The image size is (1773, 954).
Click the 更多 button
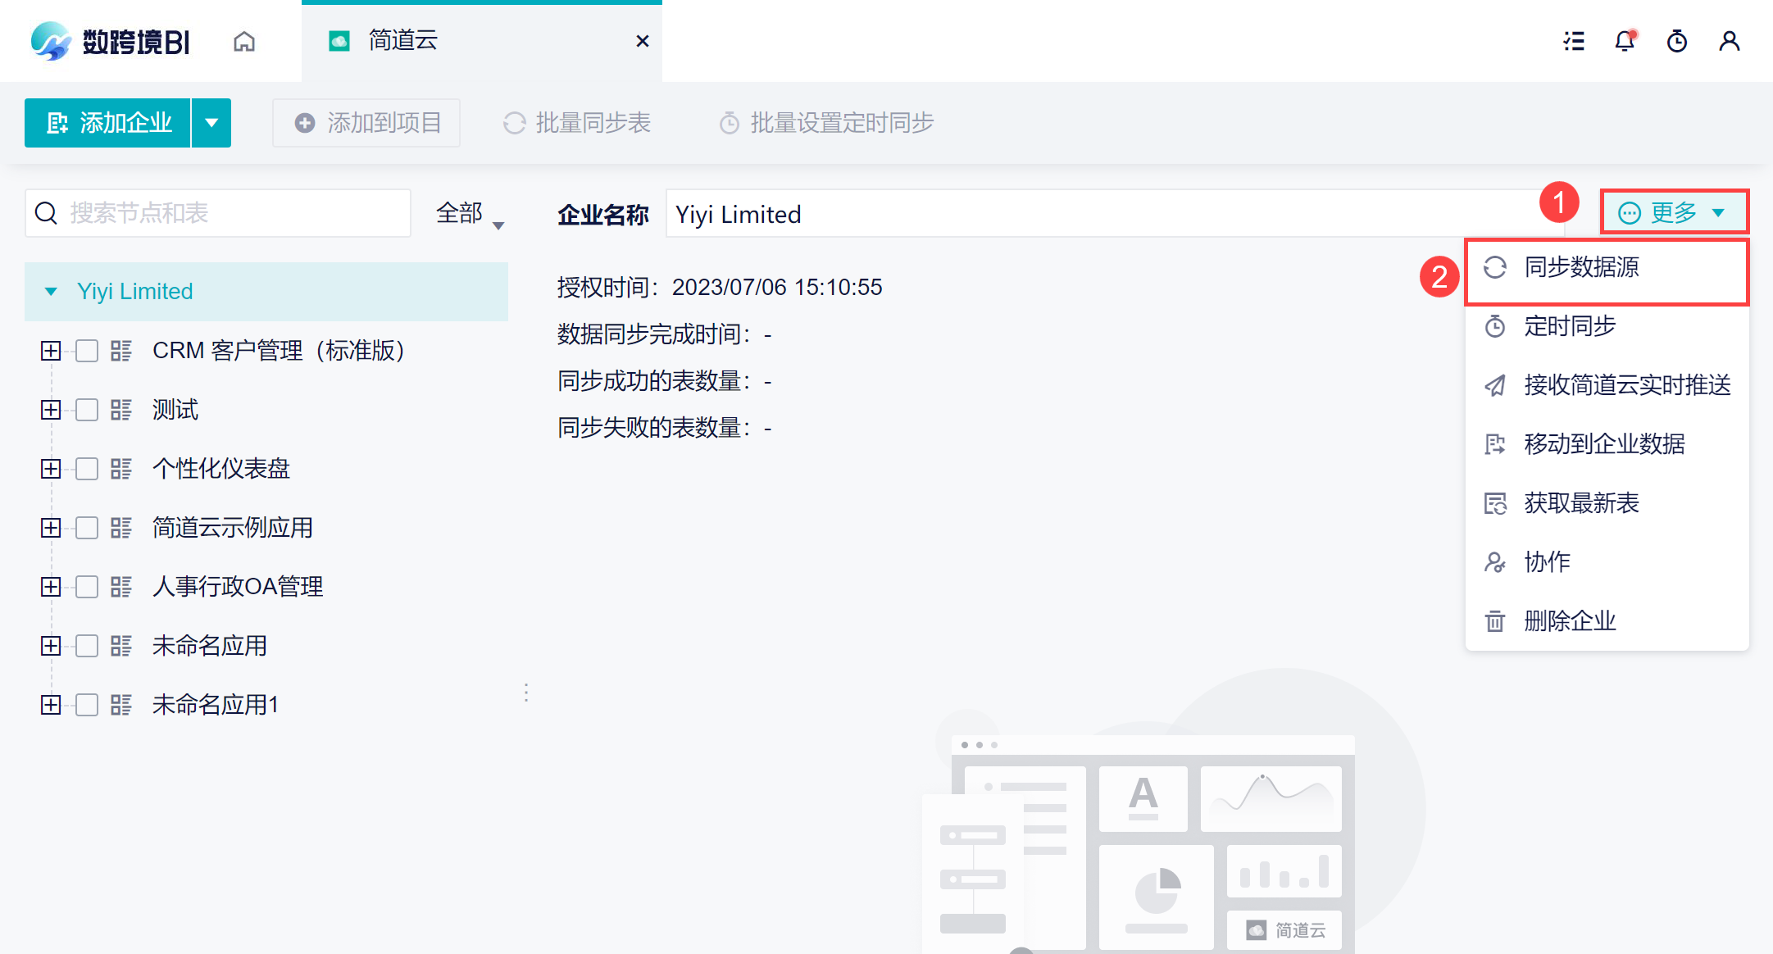coord(1673,213)
